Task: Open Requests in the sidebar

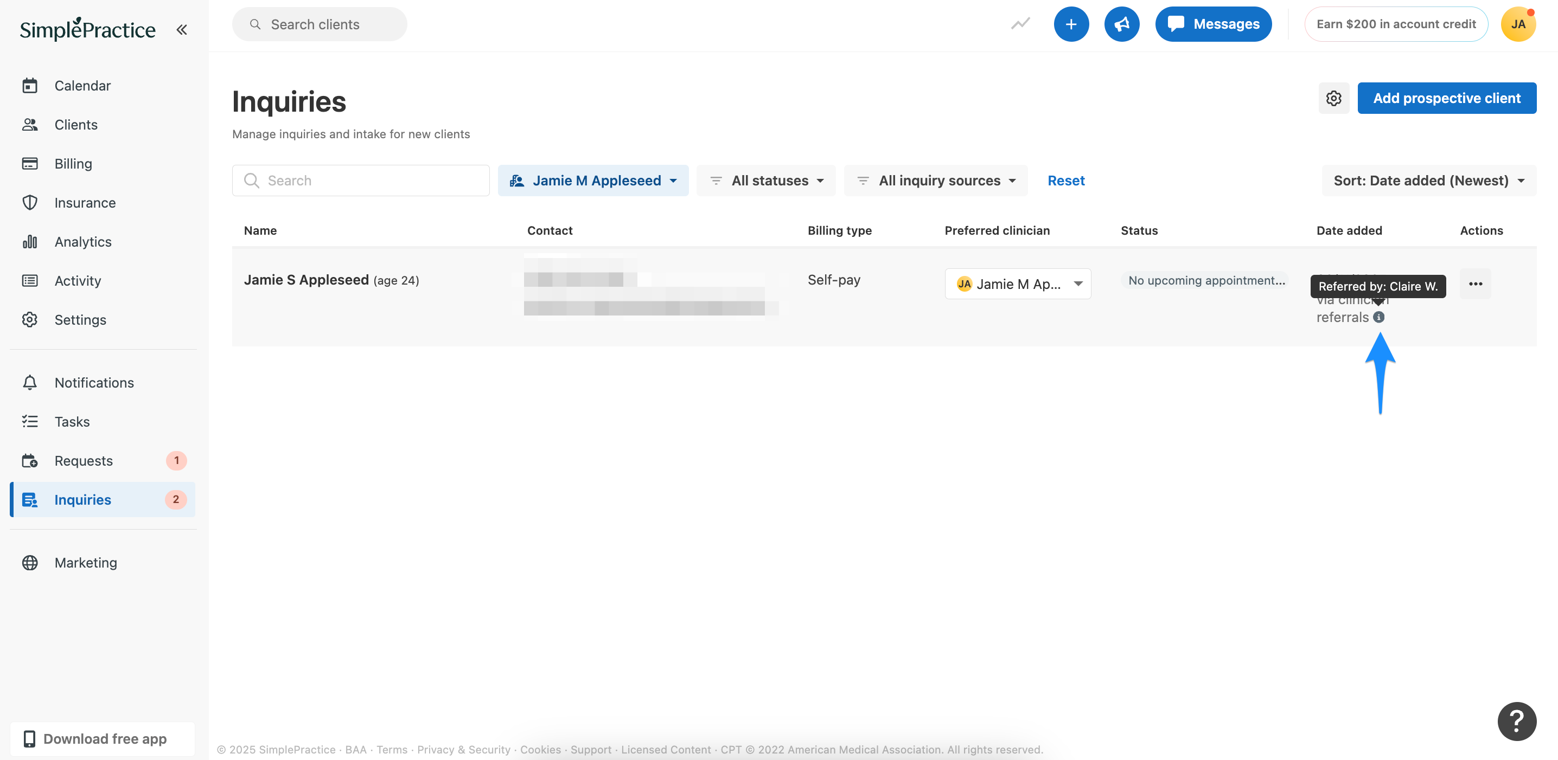Action: point(84,461)
